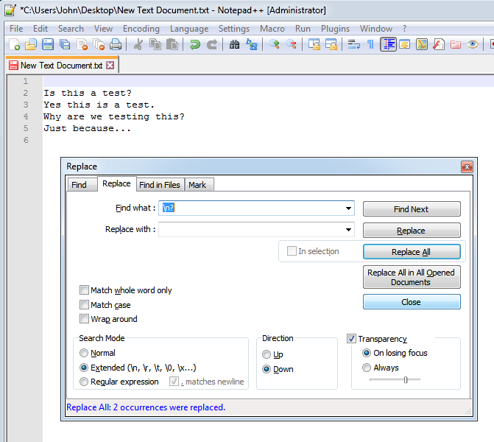
Task: Toggle word wrap toolbar icon
Action: click(x=354, y=44)
